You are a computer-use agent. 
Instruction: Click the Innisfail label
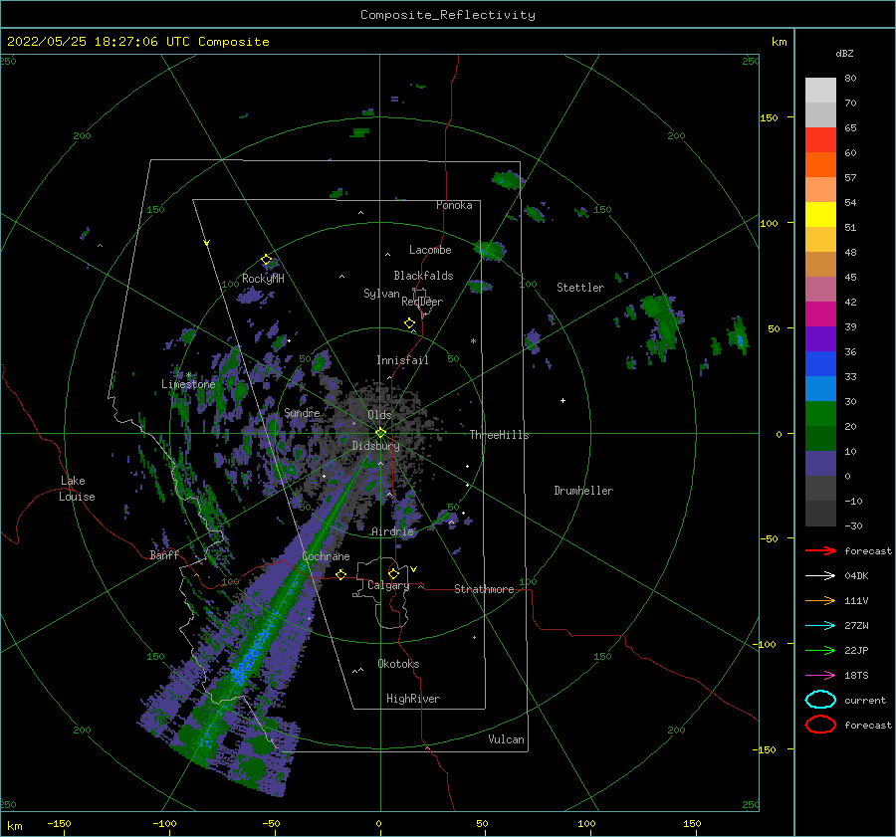pyautogui.click(x=402, y=360)
